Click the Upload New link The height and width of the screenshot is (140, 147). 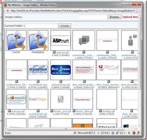pyautogui.click(x=130, y=17)
